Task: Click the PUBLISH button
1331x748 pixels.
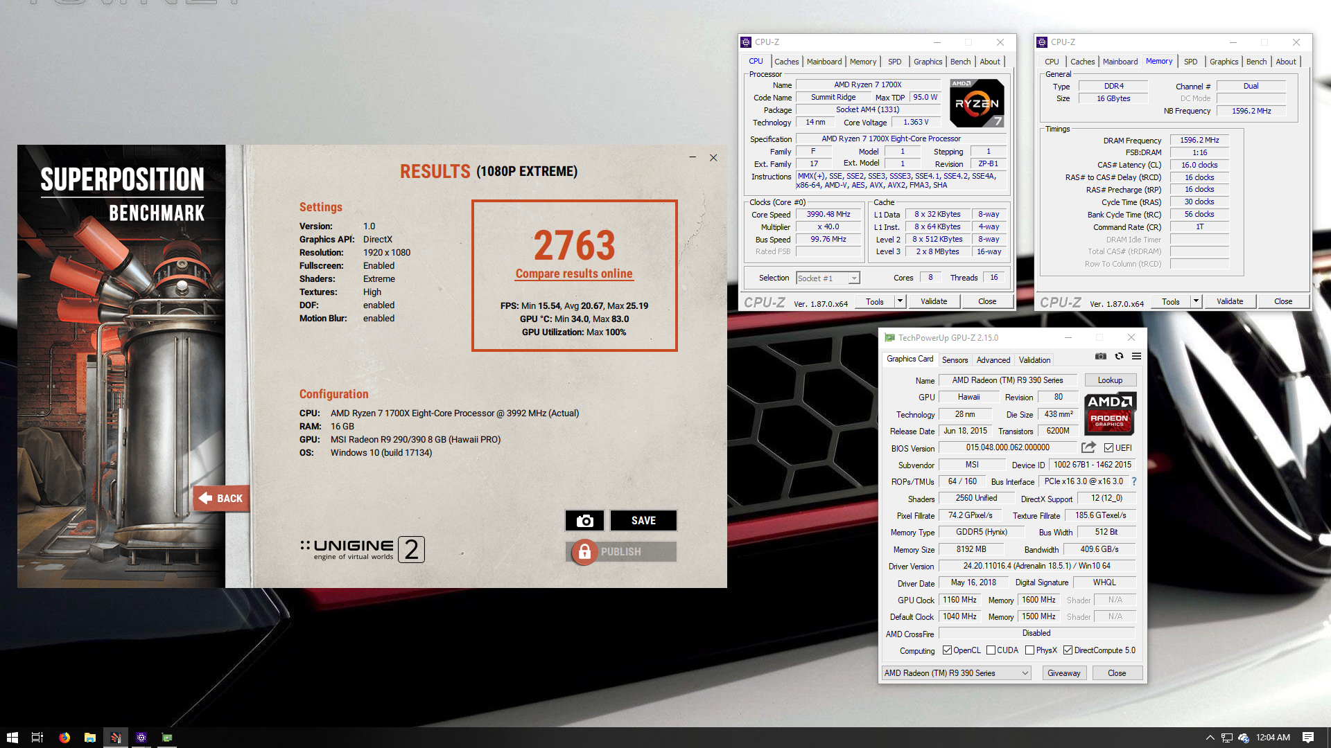Action: (x=621, y=551)
